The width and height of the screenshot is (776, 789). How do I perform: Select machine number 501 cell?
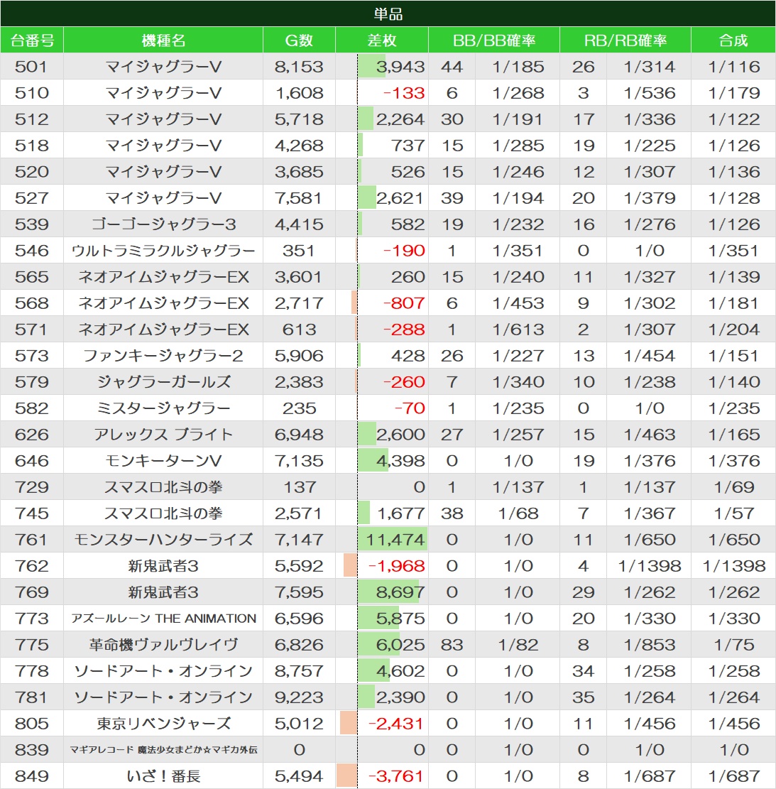32,67
